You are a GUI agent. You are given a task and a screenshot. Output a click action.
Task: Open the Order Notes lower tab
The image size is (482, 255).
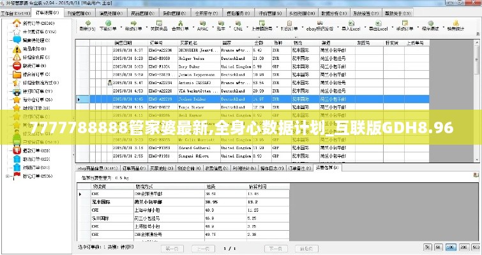pyautogui.click(x=299, y=168)
